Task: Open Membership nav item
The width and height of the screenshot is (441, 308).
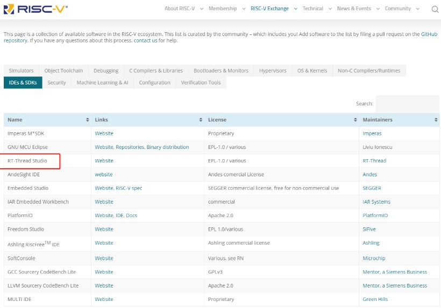Action: point(223,9)
